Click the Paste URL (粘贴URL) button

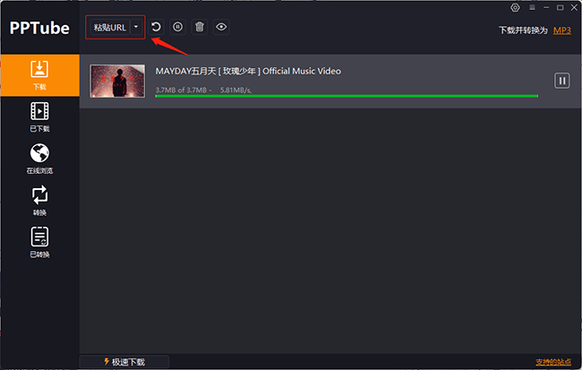pos(109,27)
